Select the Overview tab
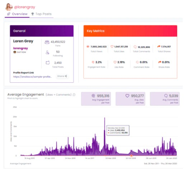The image size is (186, 173). (x=17, y=14)
